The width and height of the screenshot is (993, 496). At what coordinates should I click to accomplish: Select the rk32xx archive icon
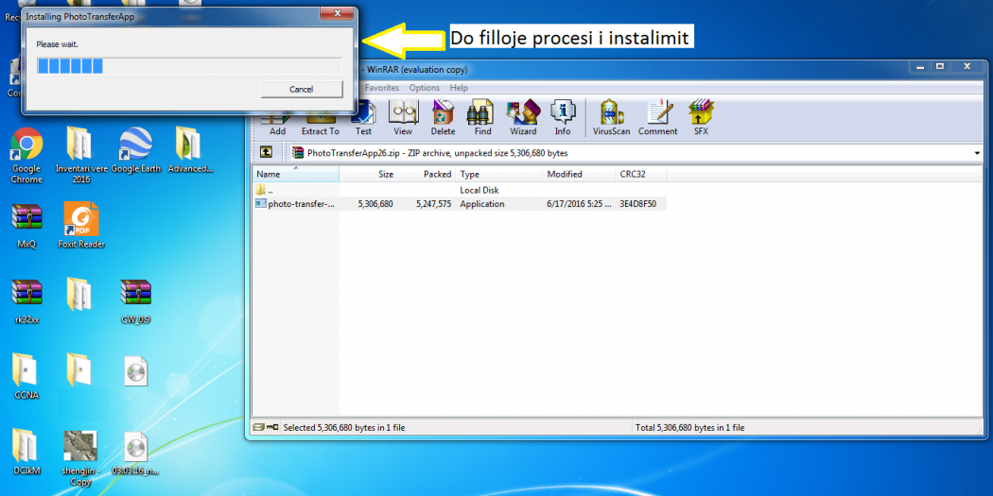[x=26, y=301]
